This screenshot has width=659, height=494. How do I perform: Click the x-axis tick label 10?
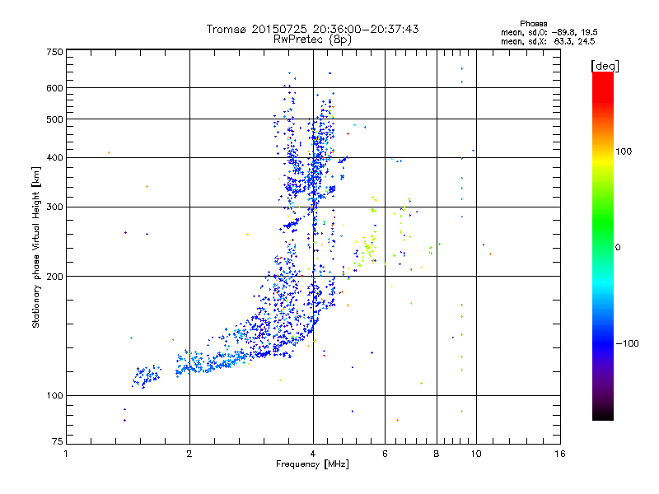point(476,454)
